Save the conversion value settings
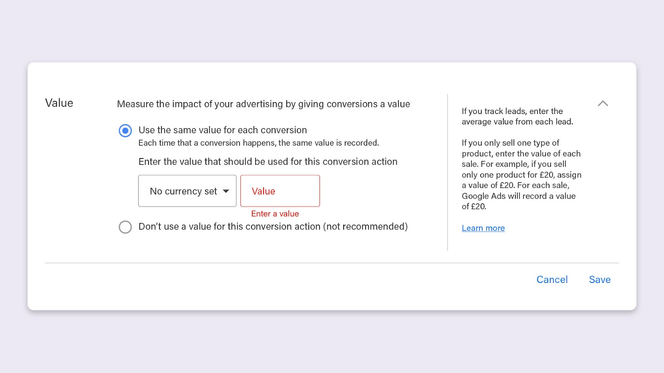The image size is (664, 373). [x=599, y=280]
